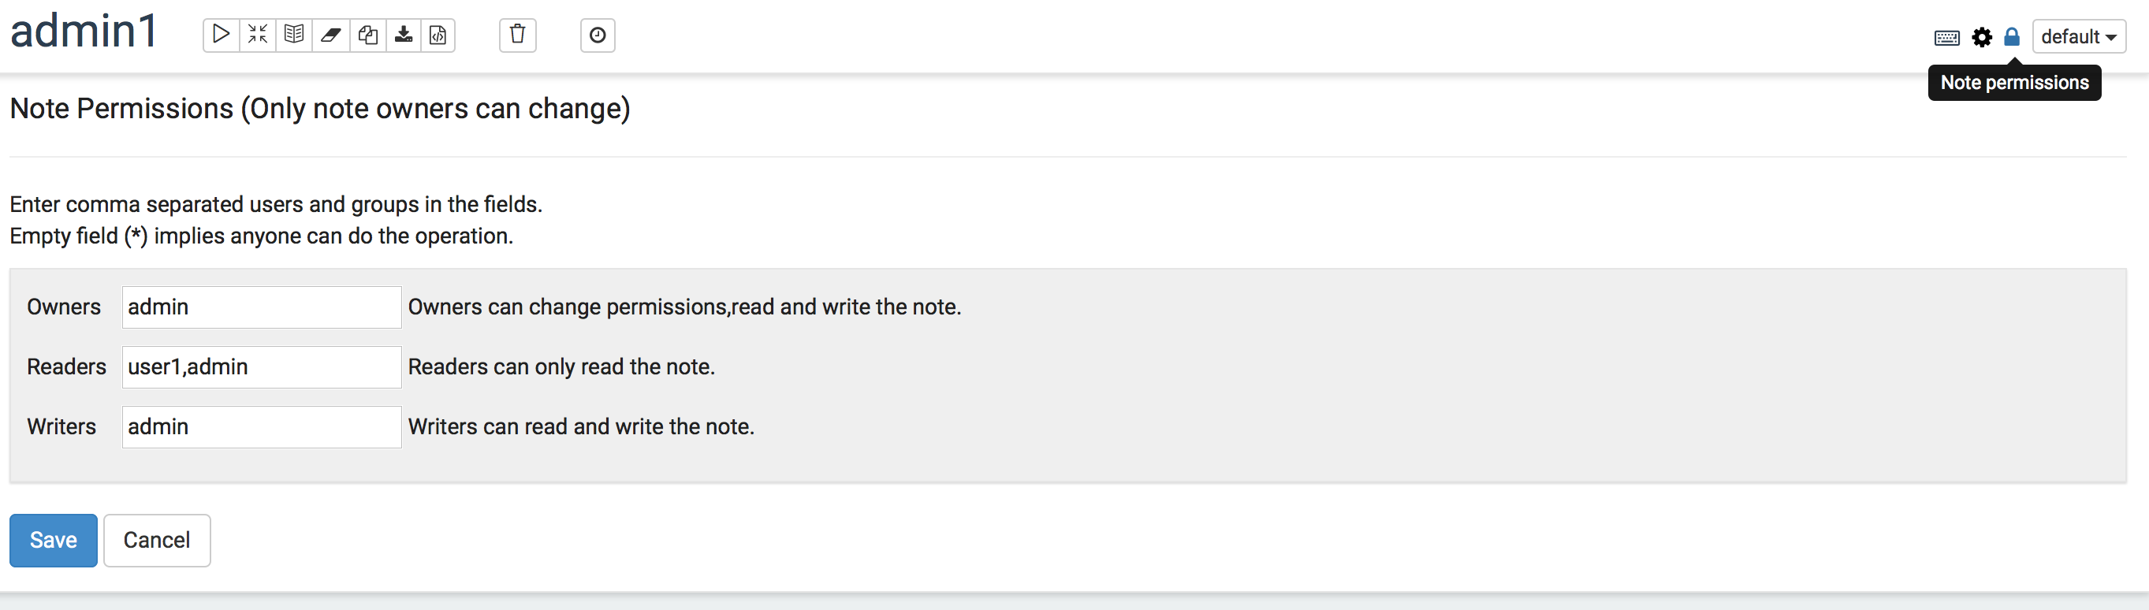Remove the note with the trash icon
This screenshot has height=610, width=2149.
[x=517, y=35]
